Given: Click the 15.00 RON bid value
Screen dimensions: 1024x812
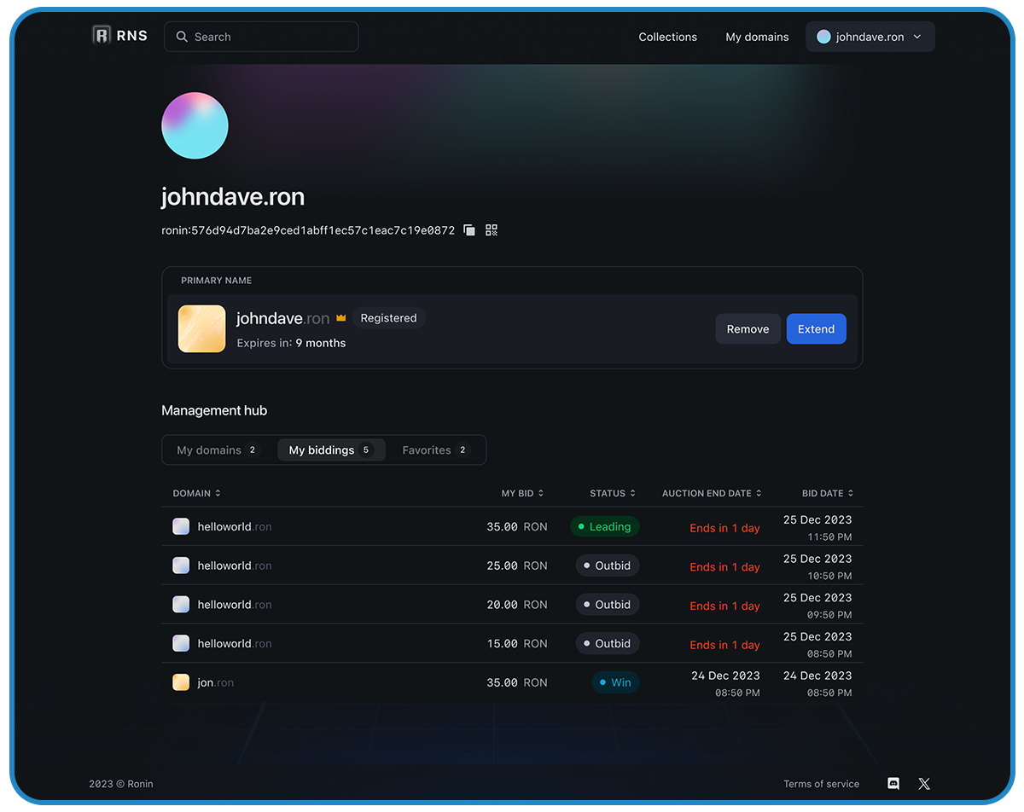Looking at the screenshot, I should tap(517, 643).
